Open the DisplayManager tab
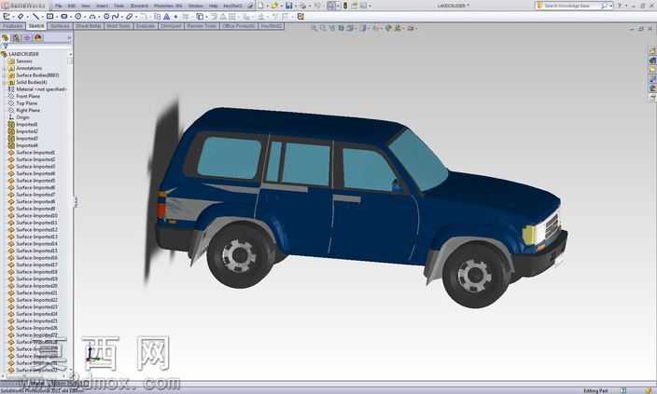 point(38,37)
